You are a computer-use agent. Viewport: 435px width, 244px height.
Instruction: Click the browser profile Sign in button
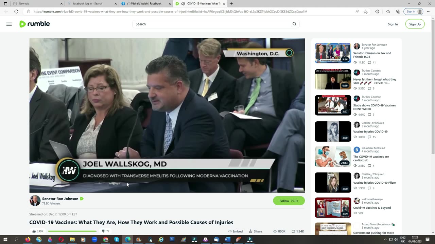click(414, 12)
